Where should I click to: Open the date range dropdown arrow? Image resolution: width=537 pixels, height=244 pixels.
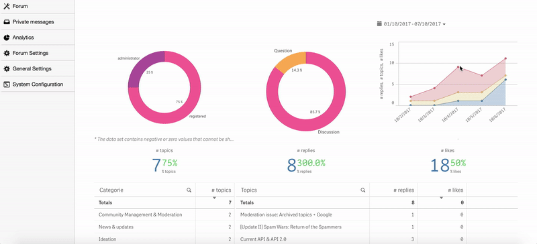[x=444, y=24]
